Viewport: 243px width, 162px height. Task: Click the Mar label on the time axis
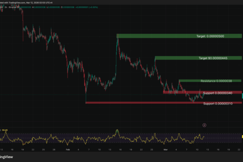[x=165, y=149]
